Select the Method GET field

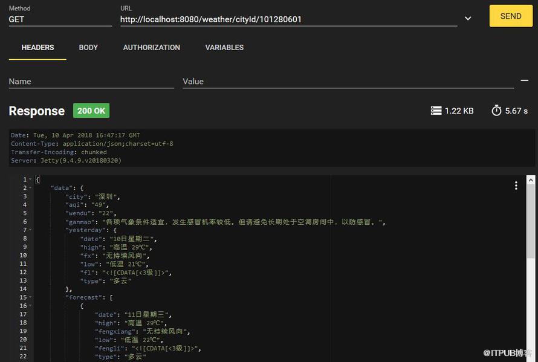(60, 19)
